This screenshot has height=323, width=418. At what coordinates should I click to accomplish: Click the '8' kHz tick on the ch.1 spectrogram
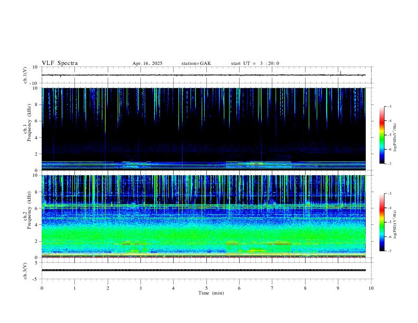click(x=37, y=104)
